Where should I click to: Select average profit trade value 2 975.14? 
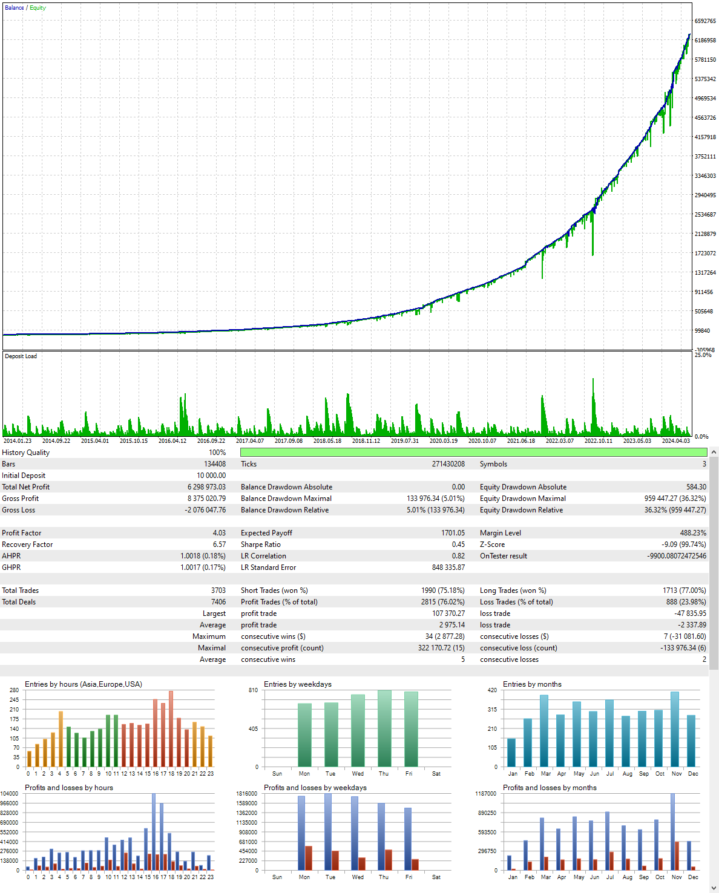(x=452, y=625)
